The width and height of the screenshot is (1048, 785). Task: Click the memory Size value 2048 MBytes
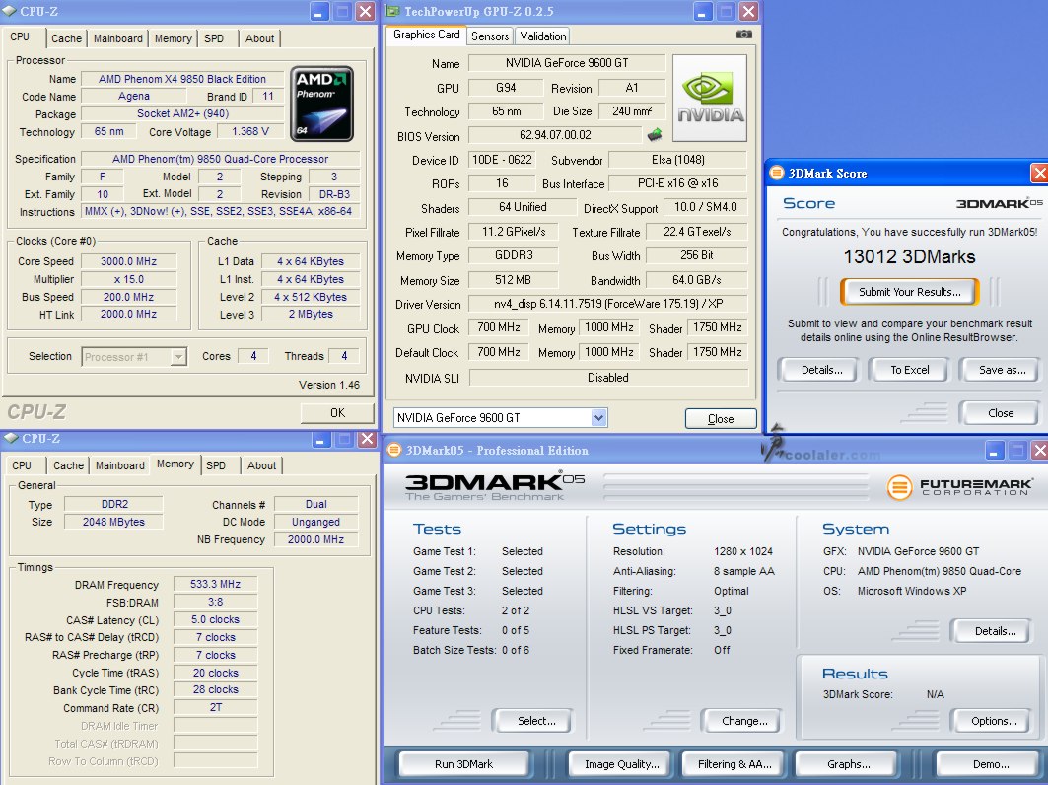[113, 522]
